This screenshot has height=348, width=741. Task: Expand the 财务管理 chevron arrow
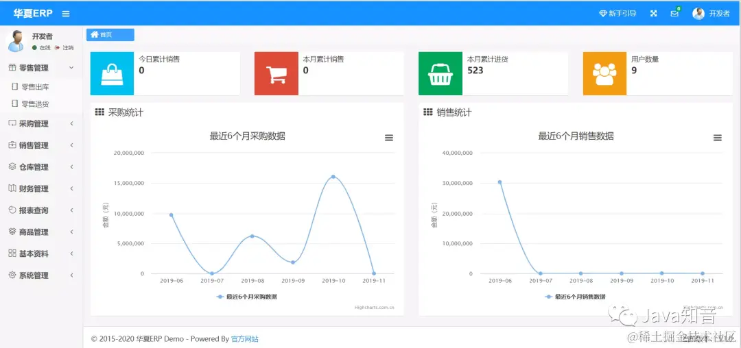[71, 188]
